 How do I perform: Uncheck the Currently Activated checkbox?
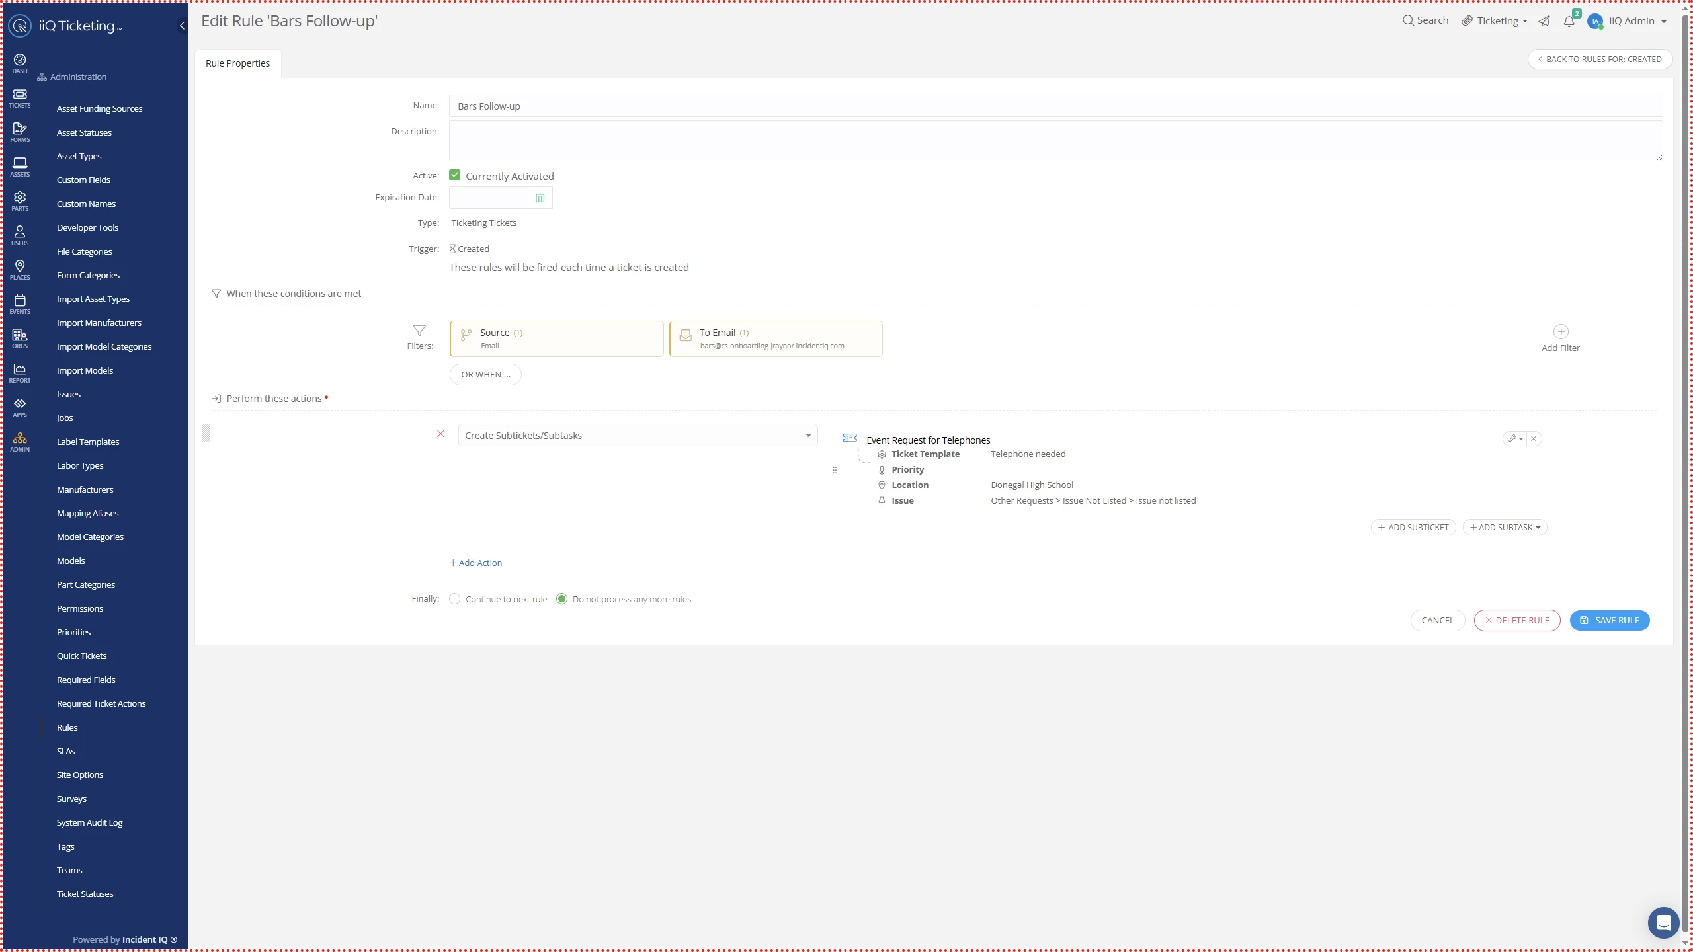click(455, 175)
